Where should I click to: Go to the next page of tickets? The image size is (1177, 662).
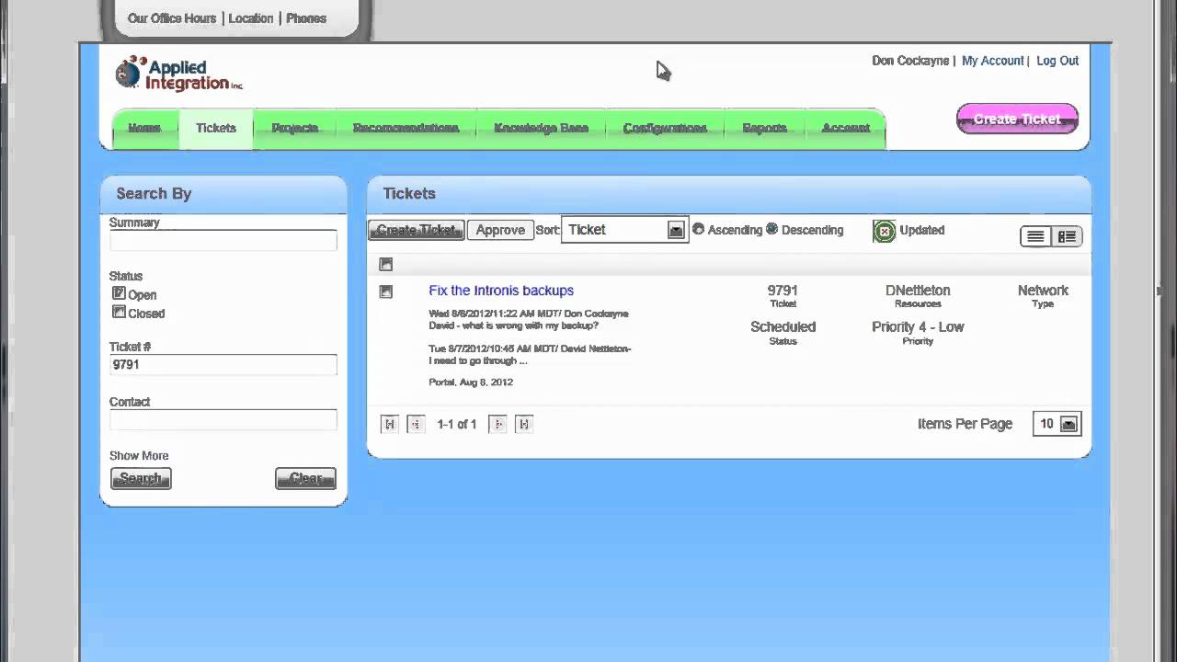pos(497,424)
